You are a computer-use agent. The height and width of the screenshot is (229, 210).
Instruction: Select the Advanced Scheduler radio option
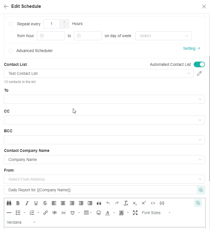10,51
